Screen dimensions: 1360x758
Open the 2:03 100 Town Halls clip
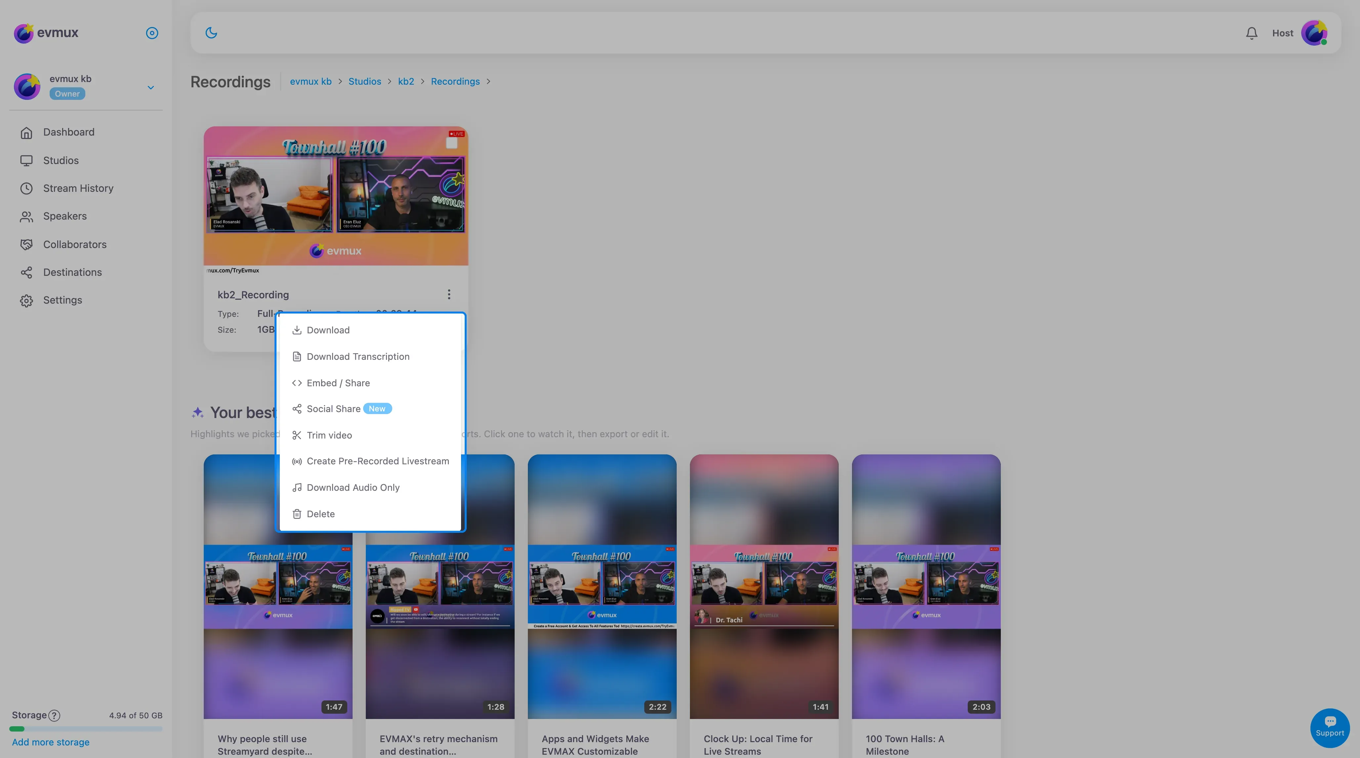click(926, 586)
